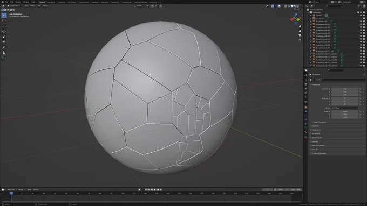Image resolution: width=367 pixels, height=206 pixels.
Task: Click the Location X value field
Action: pos(345,89)
